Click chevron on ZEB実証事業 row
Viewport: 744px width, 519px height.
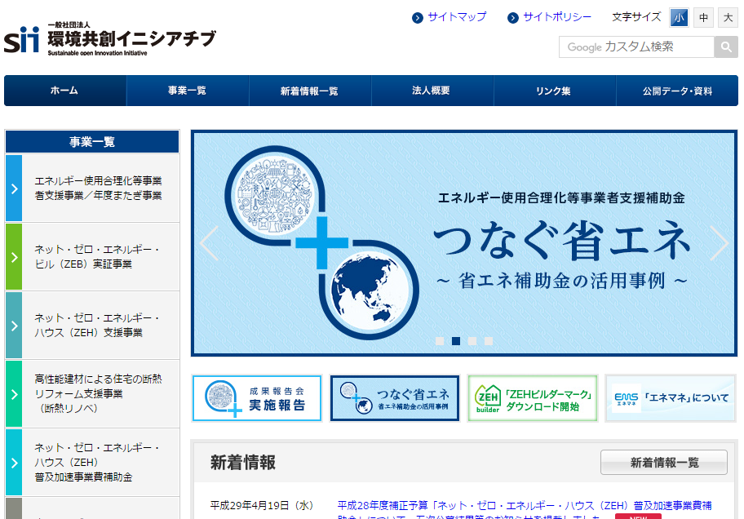pos(14,257)
